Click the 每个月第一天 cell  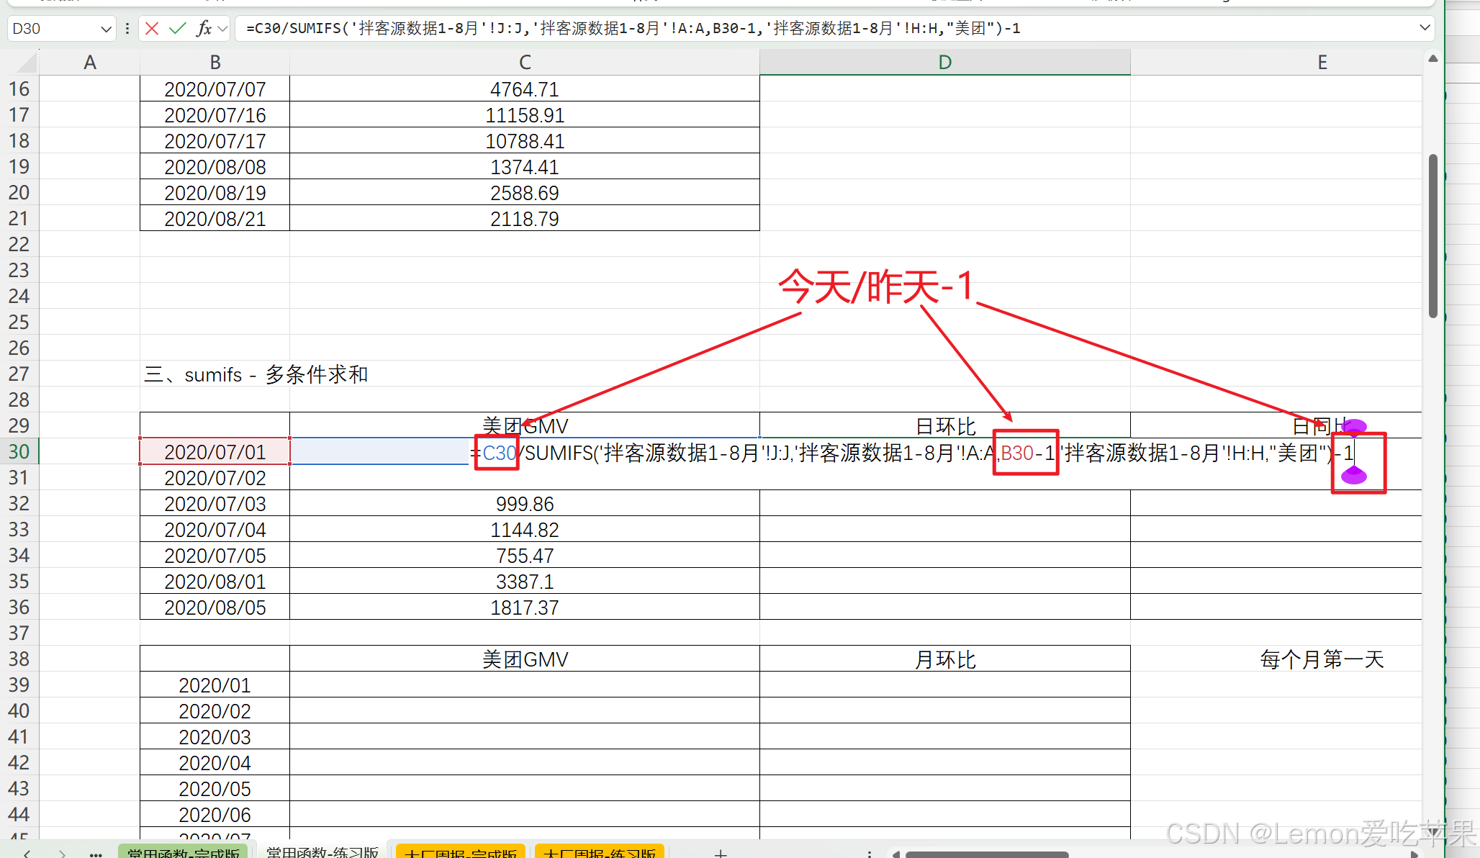(x=1322, y=659)
